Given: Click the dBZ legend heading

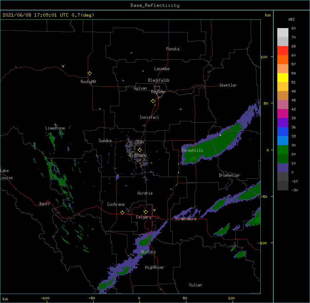Looking at the screenshot, I should click(291, 19).
